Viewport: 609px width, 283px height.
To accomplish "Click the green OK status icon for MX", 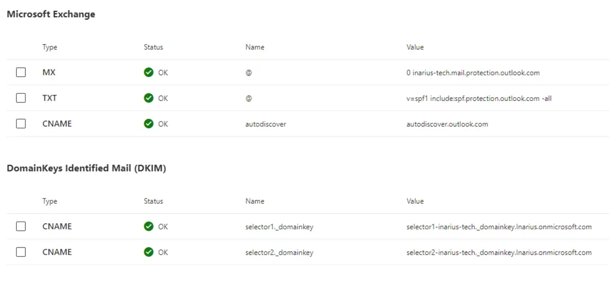I will (149, 73).
